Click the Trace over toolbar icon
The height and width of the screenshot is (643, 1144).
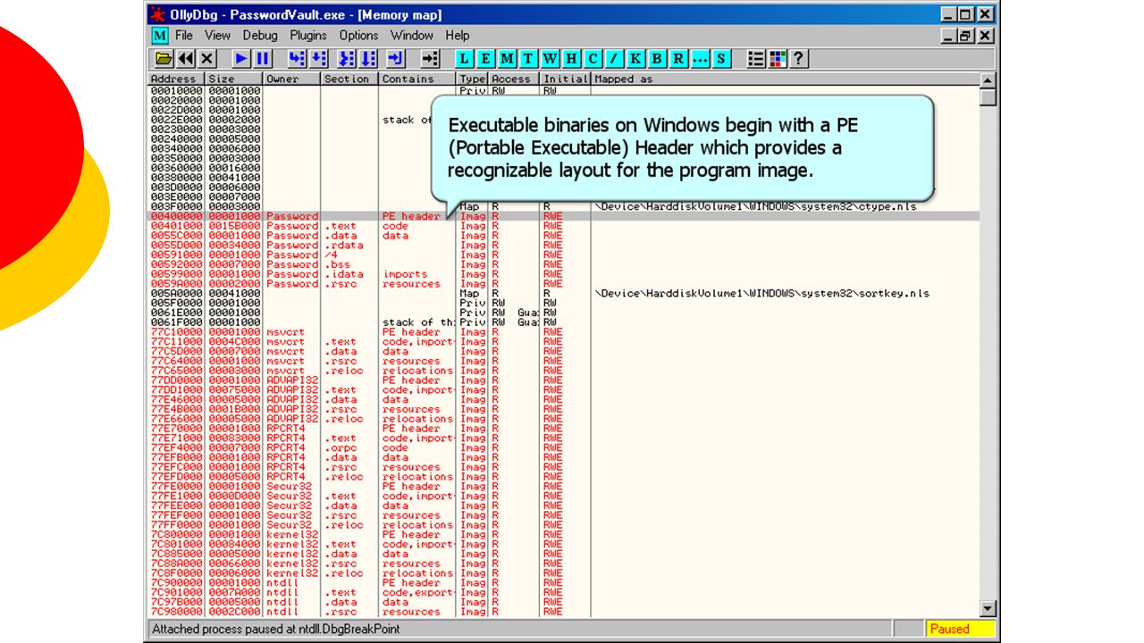click(x=369, y=59)
